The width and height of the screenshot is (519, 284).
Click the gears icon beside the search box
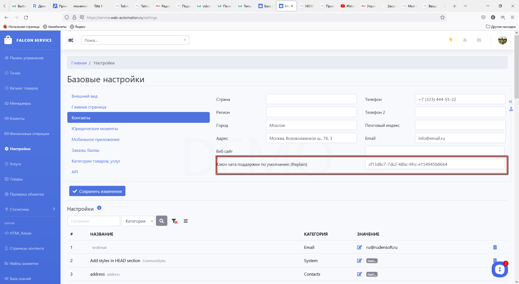tap(71, 40)
